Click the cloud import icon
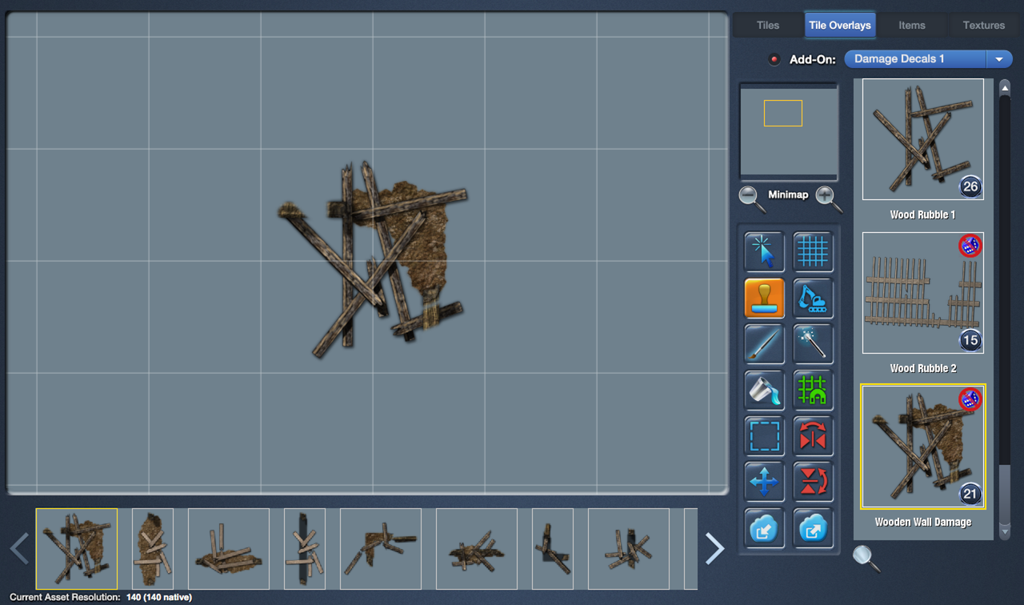 [764, 528]
